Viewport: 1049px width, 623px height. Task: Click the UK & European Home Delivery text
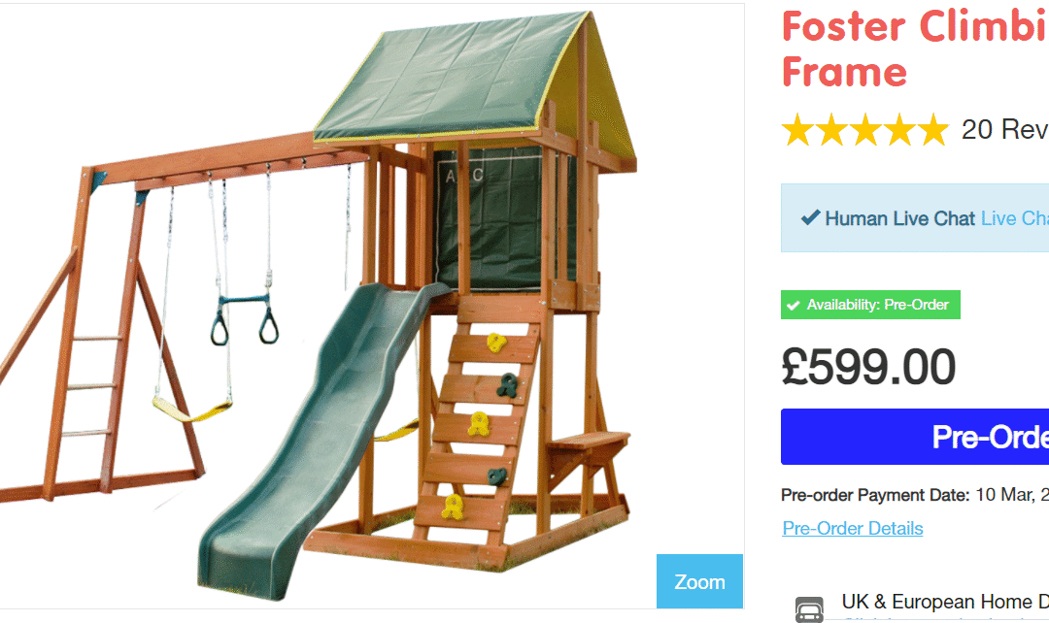(945, 602)
